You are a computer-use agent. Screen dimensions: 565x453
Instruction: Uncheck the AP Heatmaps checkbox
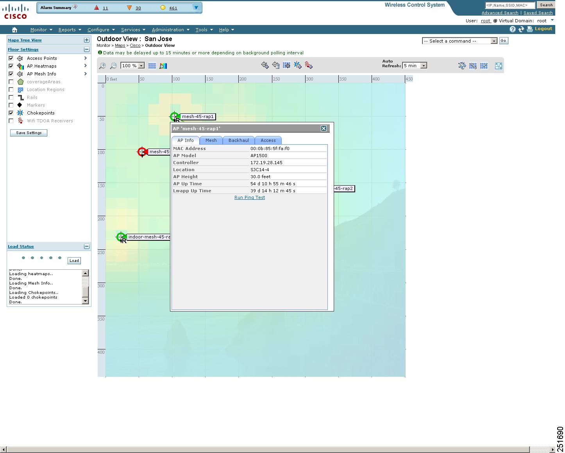(11, 66)
